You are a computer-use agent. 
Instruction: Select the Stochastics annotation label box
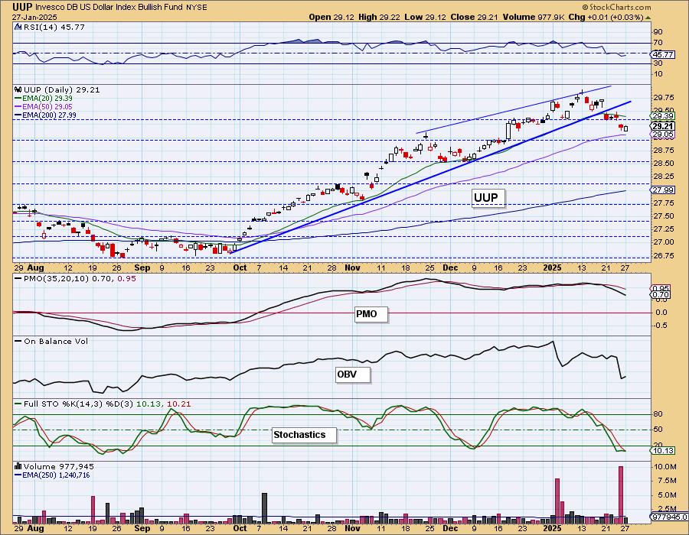click(304, 435)
